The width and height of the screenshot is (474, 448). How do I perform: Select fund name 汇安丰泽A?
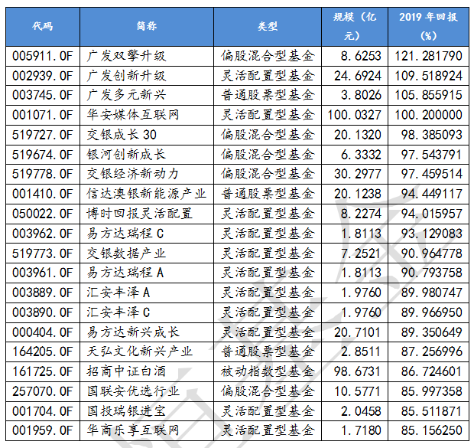click(118, 293)
